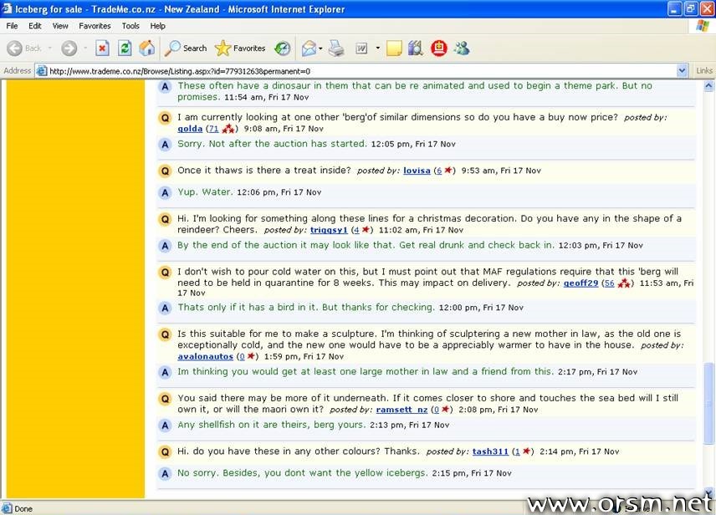Viewport: 716px width, 515px height.
Task: Open the View menu
Action: 60,26
